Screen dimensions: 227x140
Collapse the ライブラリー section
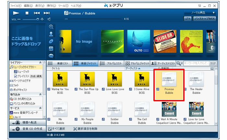click(40, 62)
